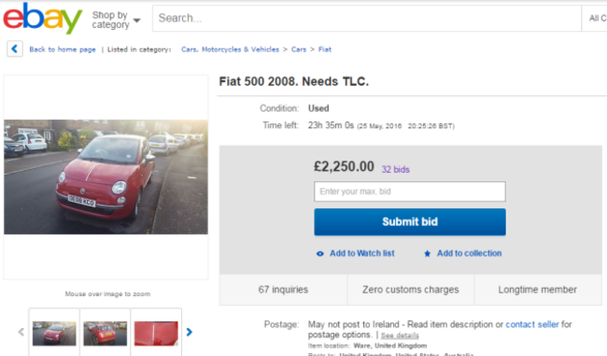Open the All Categories search dropdown
This screenshot has height=356, width=607.
pyautogui.click(x=595, y=18)
